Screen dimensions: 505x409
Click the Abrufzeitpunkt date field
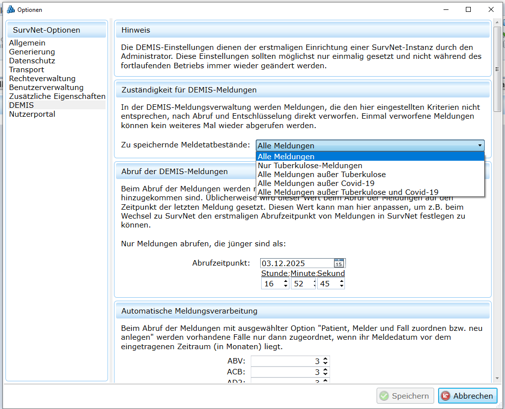pyautogui.click(x=296, y=263)
